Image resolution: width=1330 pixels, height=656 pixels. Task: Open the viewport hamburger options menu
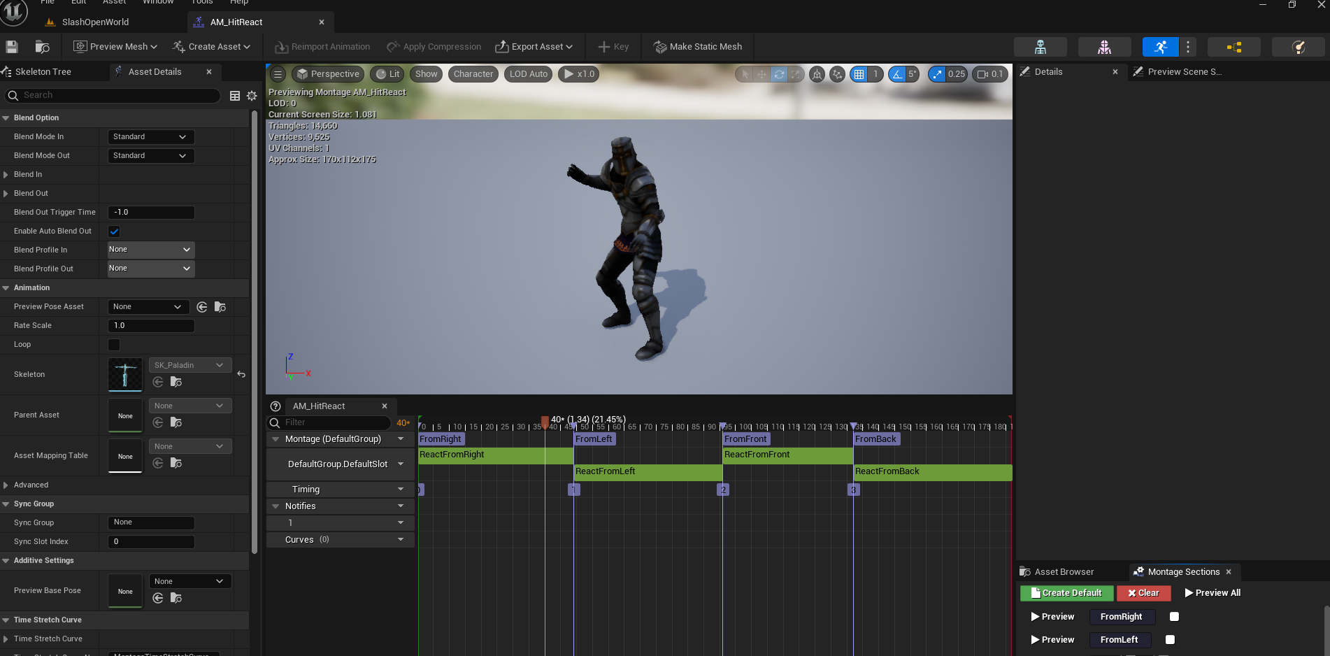(x=278, y=74)
